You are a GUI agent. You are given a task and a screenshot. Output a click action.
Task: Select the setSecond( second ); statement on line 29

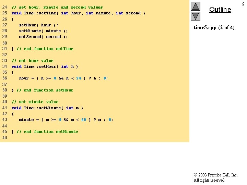click(43, 37)
